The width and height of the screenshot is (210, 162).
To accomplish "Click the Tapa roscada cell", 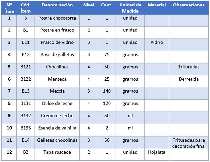I will (57, 155).
